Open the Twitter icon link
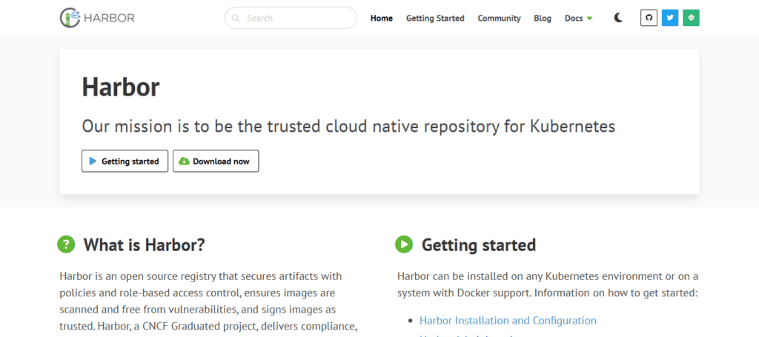759x337 pixels. [670, 18]
